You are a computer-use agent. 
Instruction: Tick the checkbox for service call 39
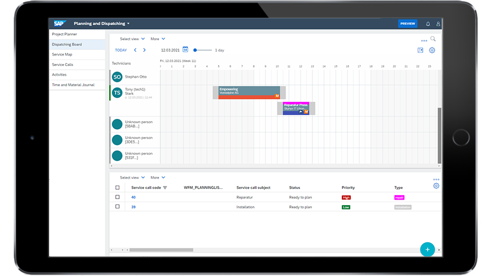[x=117, y=207]
